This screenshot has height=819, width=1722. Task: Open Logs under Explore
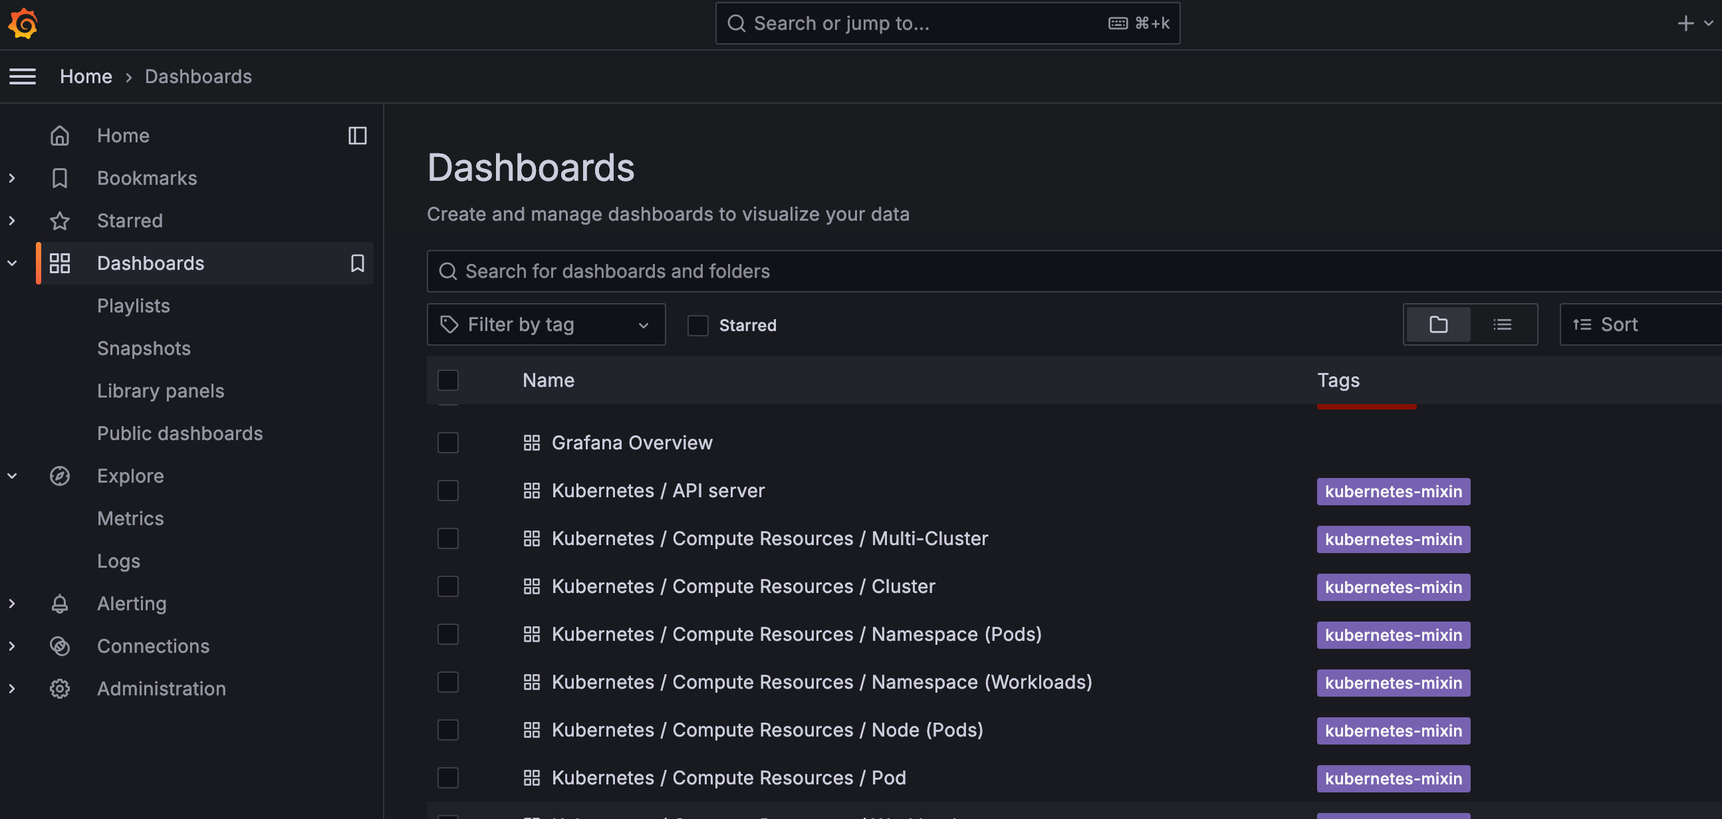coord(118,562)
